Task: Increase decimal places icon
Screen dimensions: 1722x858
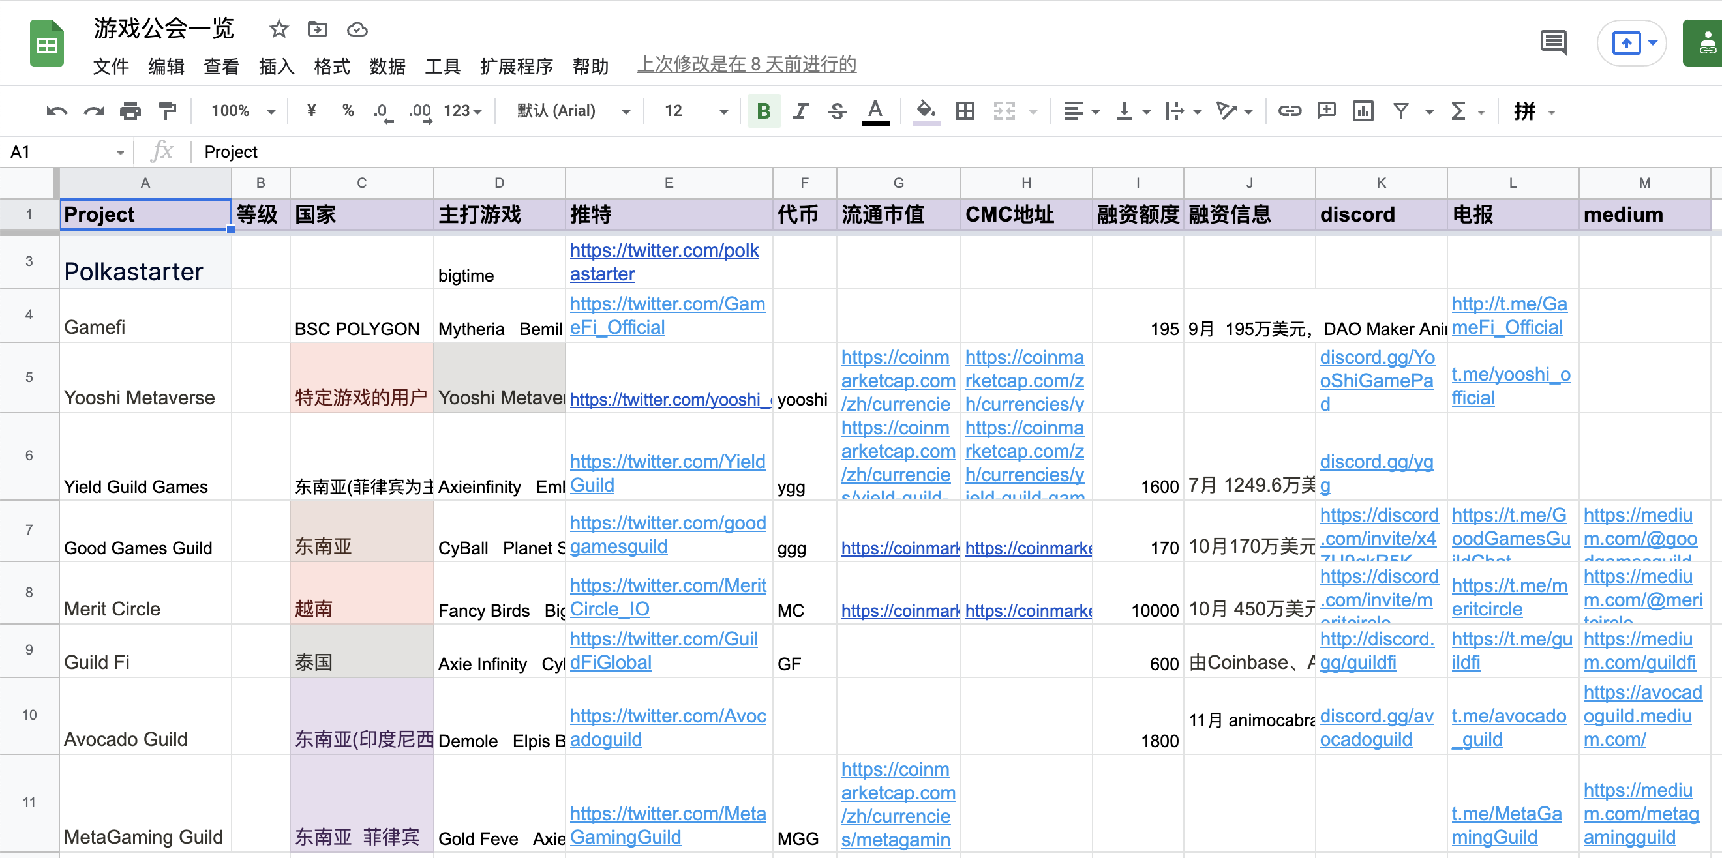Action: [421, 111]
